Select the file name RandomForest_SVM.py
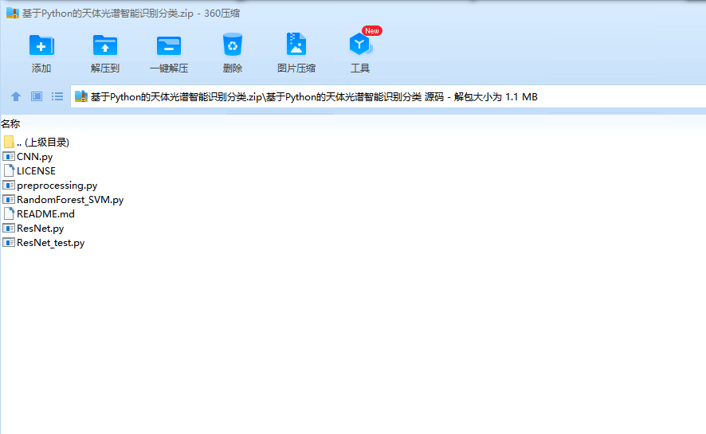 click(x=70, y=200)
